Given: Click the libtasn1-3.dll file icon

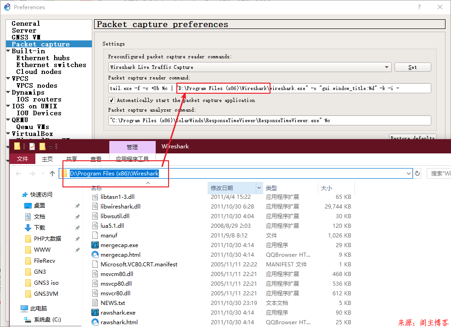Looking at the screenshot, I should click(95, 197).
